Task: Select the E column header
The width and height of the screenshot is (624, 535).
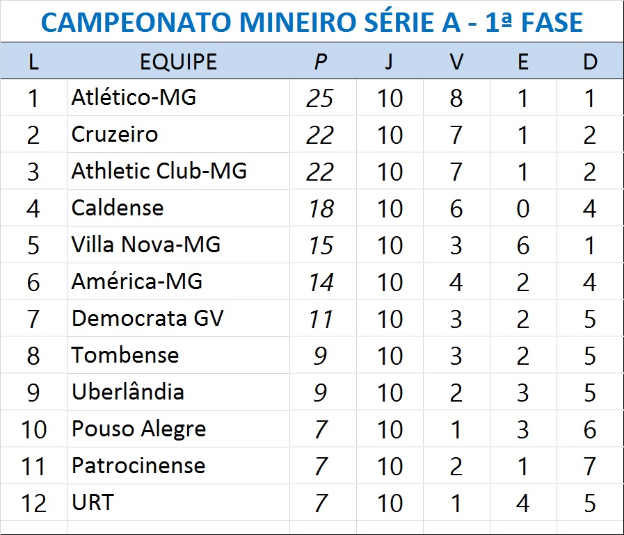Action: click(x=523, y=62)
